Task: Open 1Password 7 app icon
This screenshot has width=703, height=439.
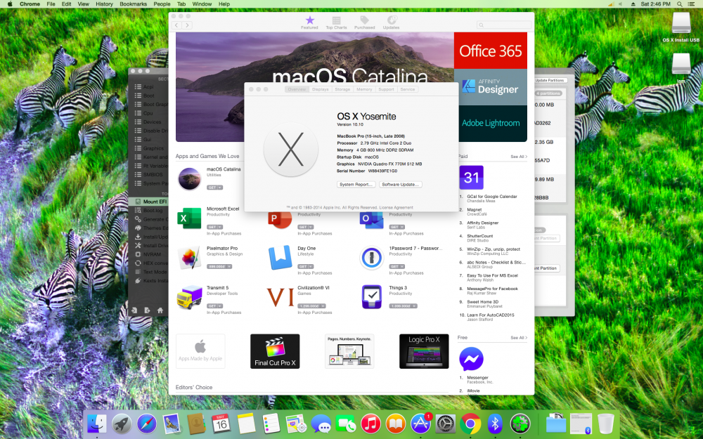Action: [371, 258]
